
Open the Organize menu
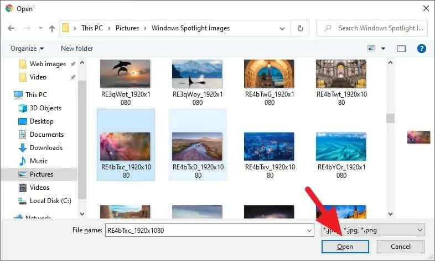pyautogui.click(x=27, y=49)
